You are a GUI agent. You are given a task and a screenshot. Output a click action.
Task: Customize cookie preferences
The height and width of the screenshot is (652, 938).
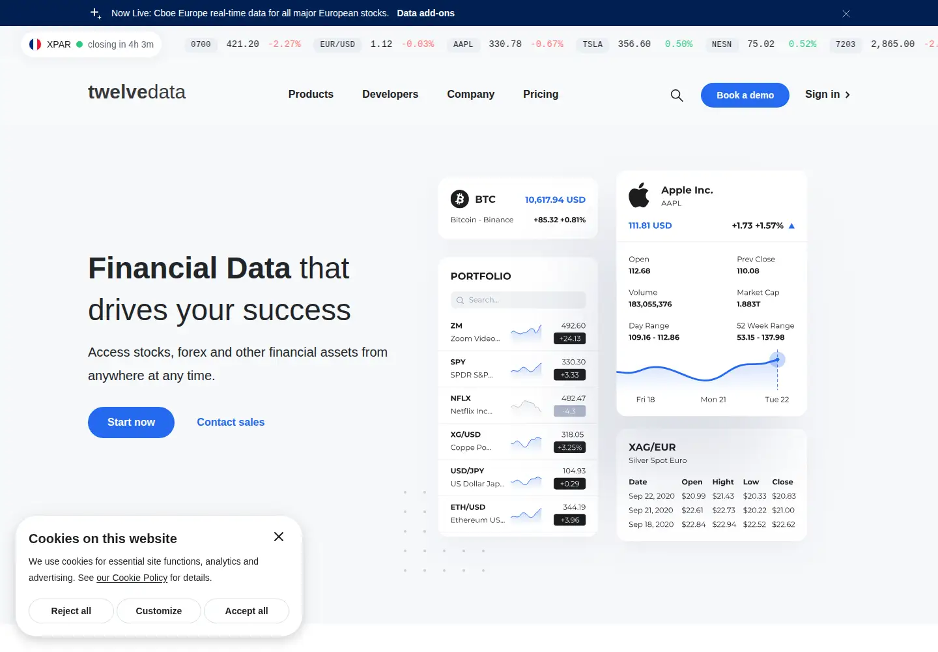159,611
